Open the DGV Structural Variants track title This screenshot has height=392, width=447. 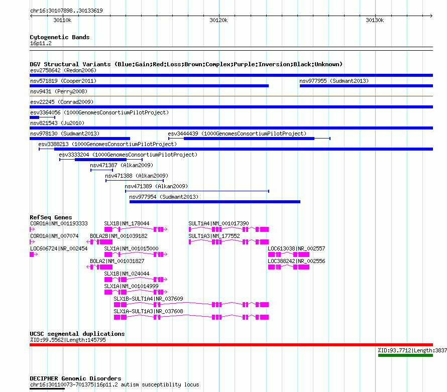[x=186, y=64]
